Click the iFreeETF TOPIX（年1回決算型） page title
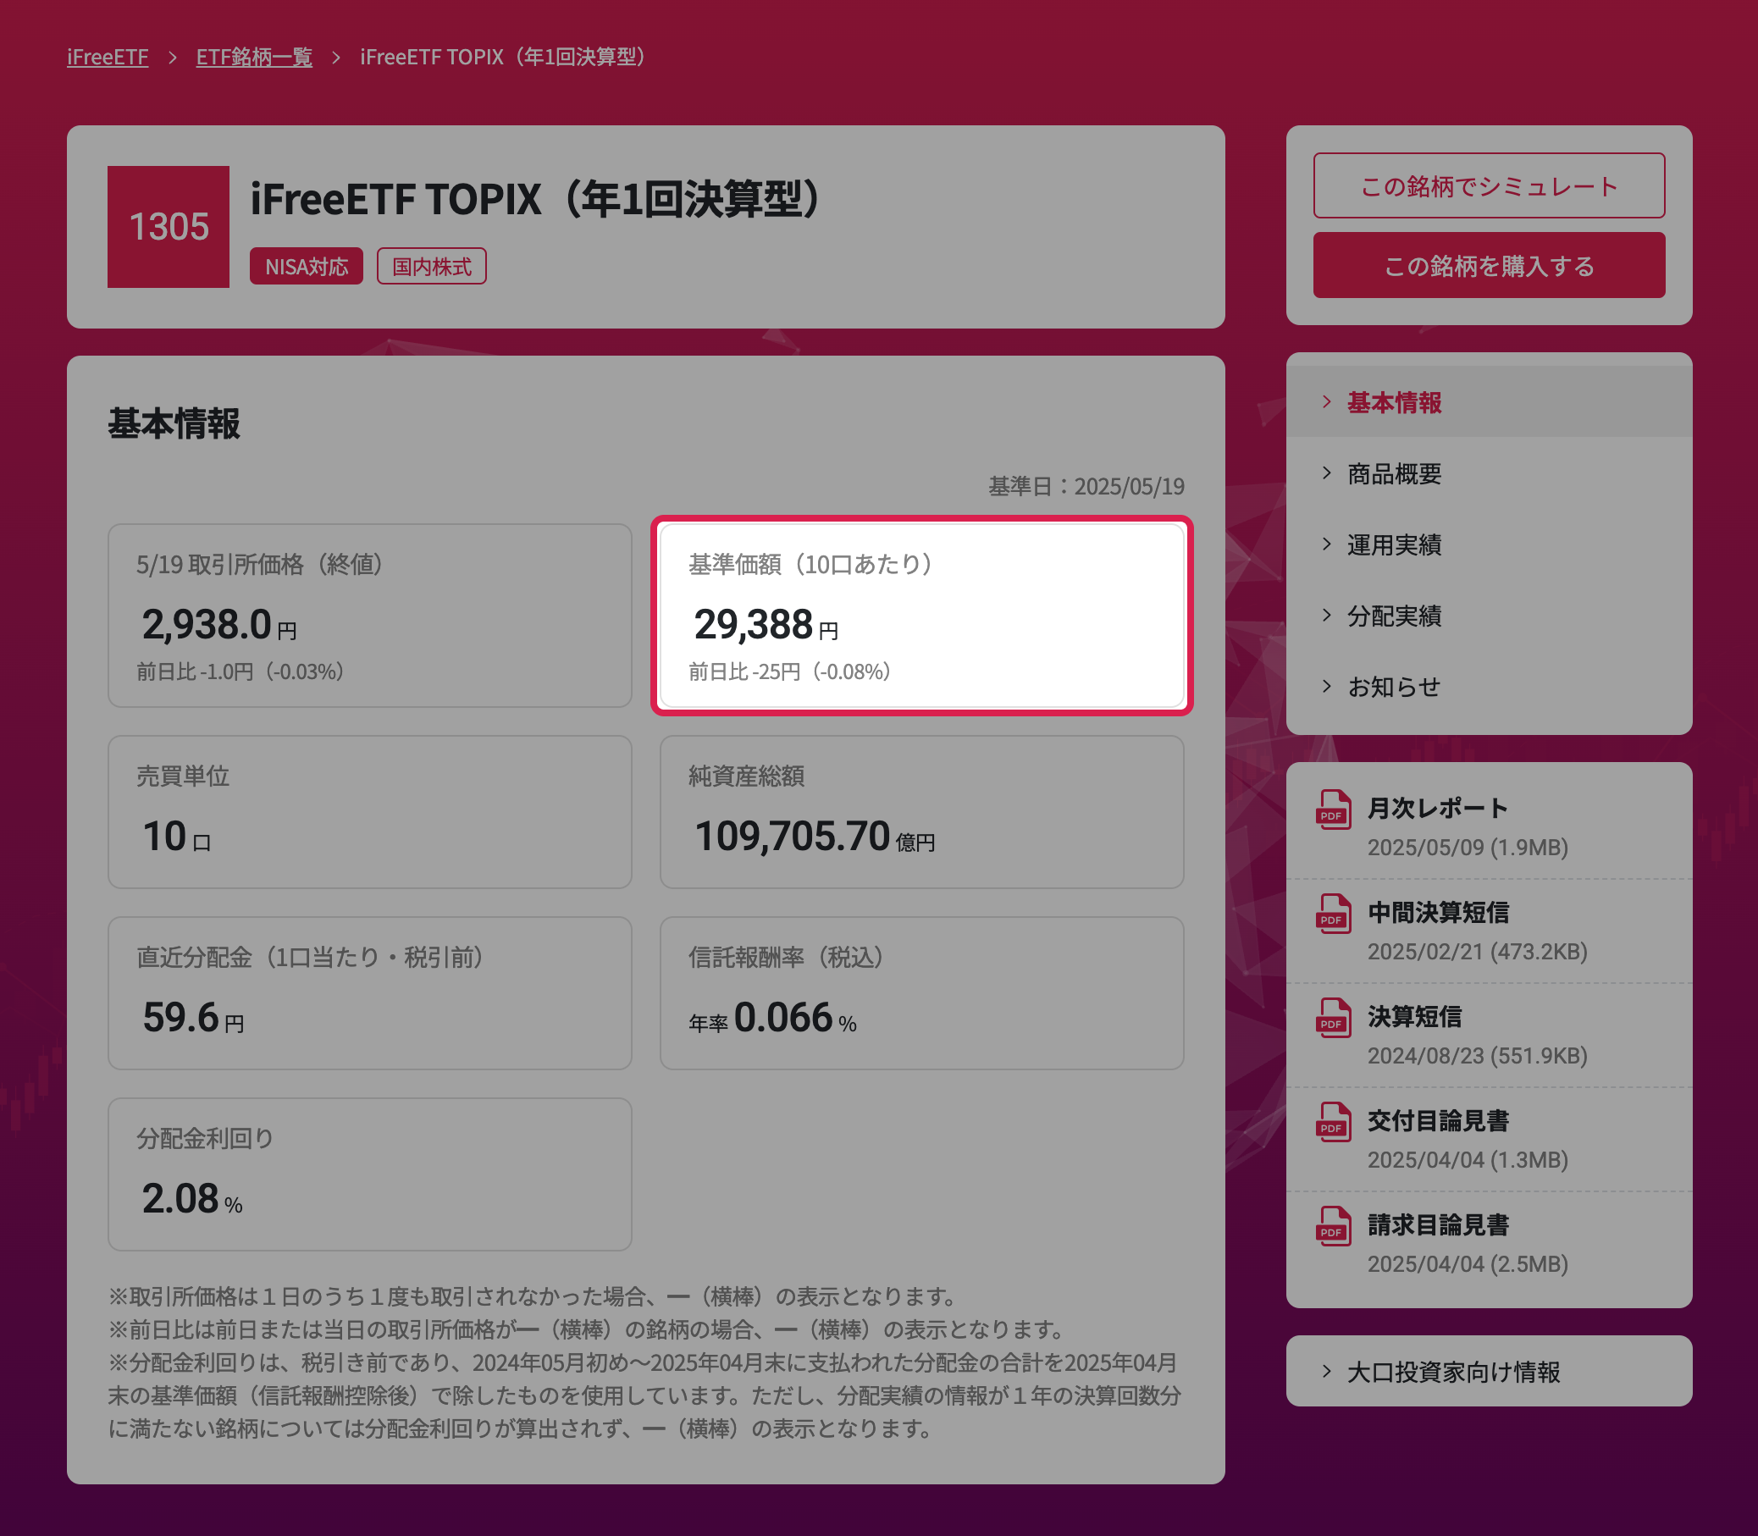The width and height of the screenshot is (1758, 1536). (537, 199)
